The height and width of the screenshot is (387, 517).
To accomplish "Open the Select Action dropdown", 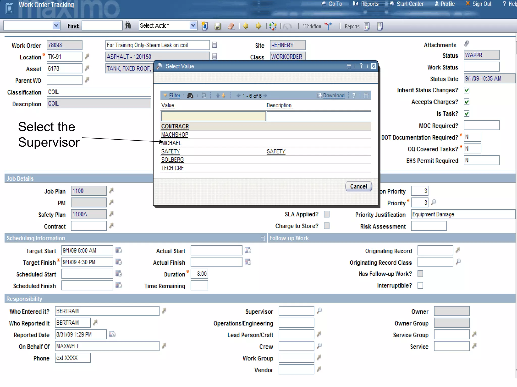I will 193,25.
